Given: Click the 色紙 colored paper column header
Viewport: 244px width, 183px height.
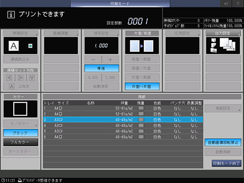Looking at the screenshot, I should pos(157,103).
